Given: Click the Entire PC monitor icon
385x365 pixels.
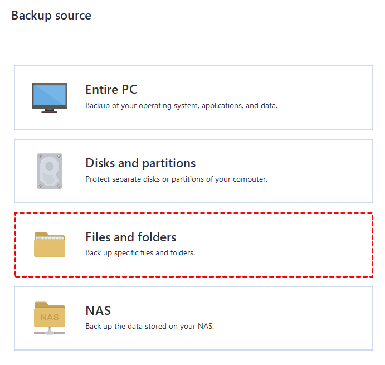Looking at the screenshot, I should [50, 96].
